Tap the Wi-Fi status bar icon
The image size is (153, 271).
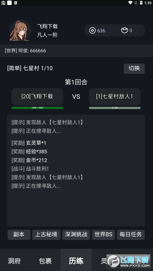point(130,2)
